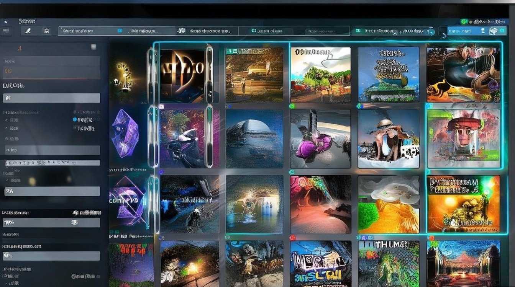Click the green status indicator in the top-right corner
This screenshot has height=287, width=515.
coord(464,22)
